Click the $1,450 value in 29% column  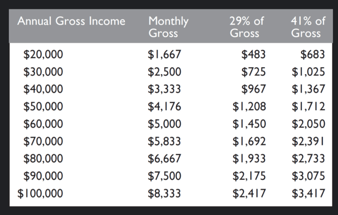(x=249, y=124)
